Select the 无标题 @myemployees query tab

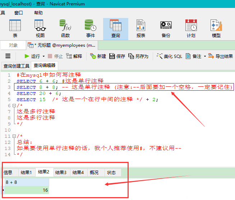click(x=62, y=45)
